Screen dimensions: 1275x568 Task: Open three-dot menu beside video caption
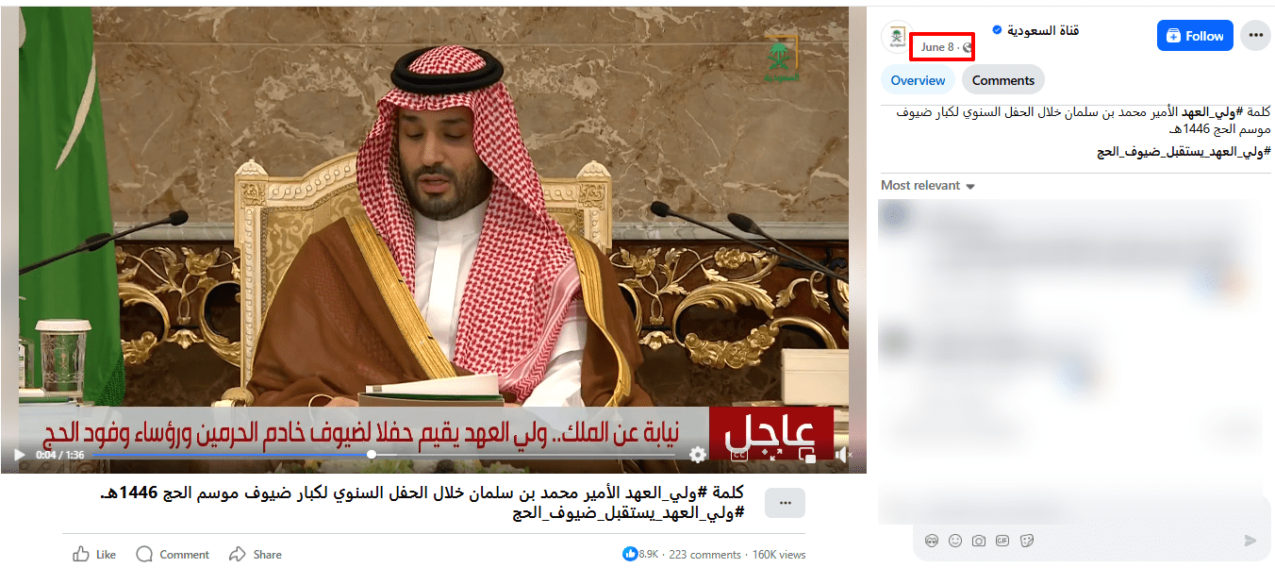tap(785, 503)
